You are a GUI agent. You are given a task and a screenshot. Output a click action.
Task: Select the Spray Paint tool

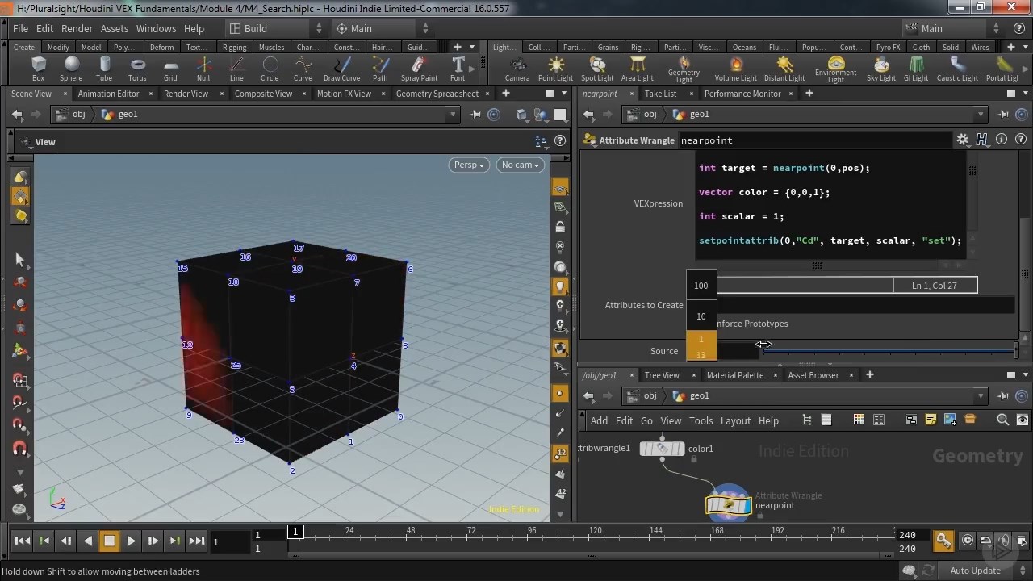419,69
